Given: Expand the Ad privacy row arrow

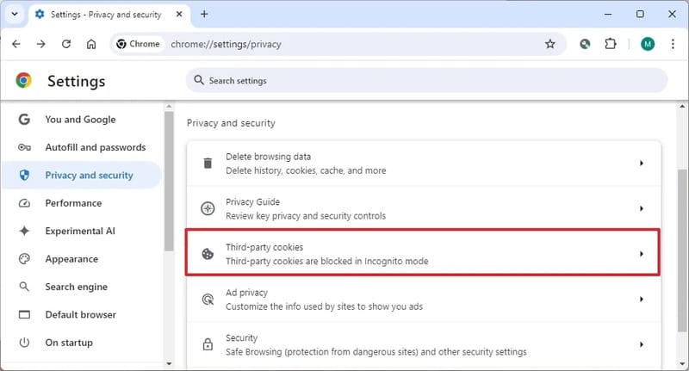Looking at the screenshot, I should pyautogui.click(x=642, y=299).
